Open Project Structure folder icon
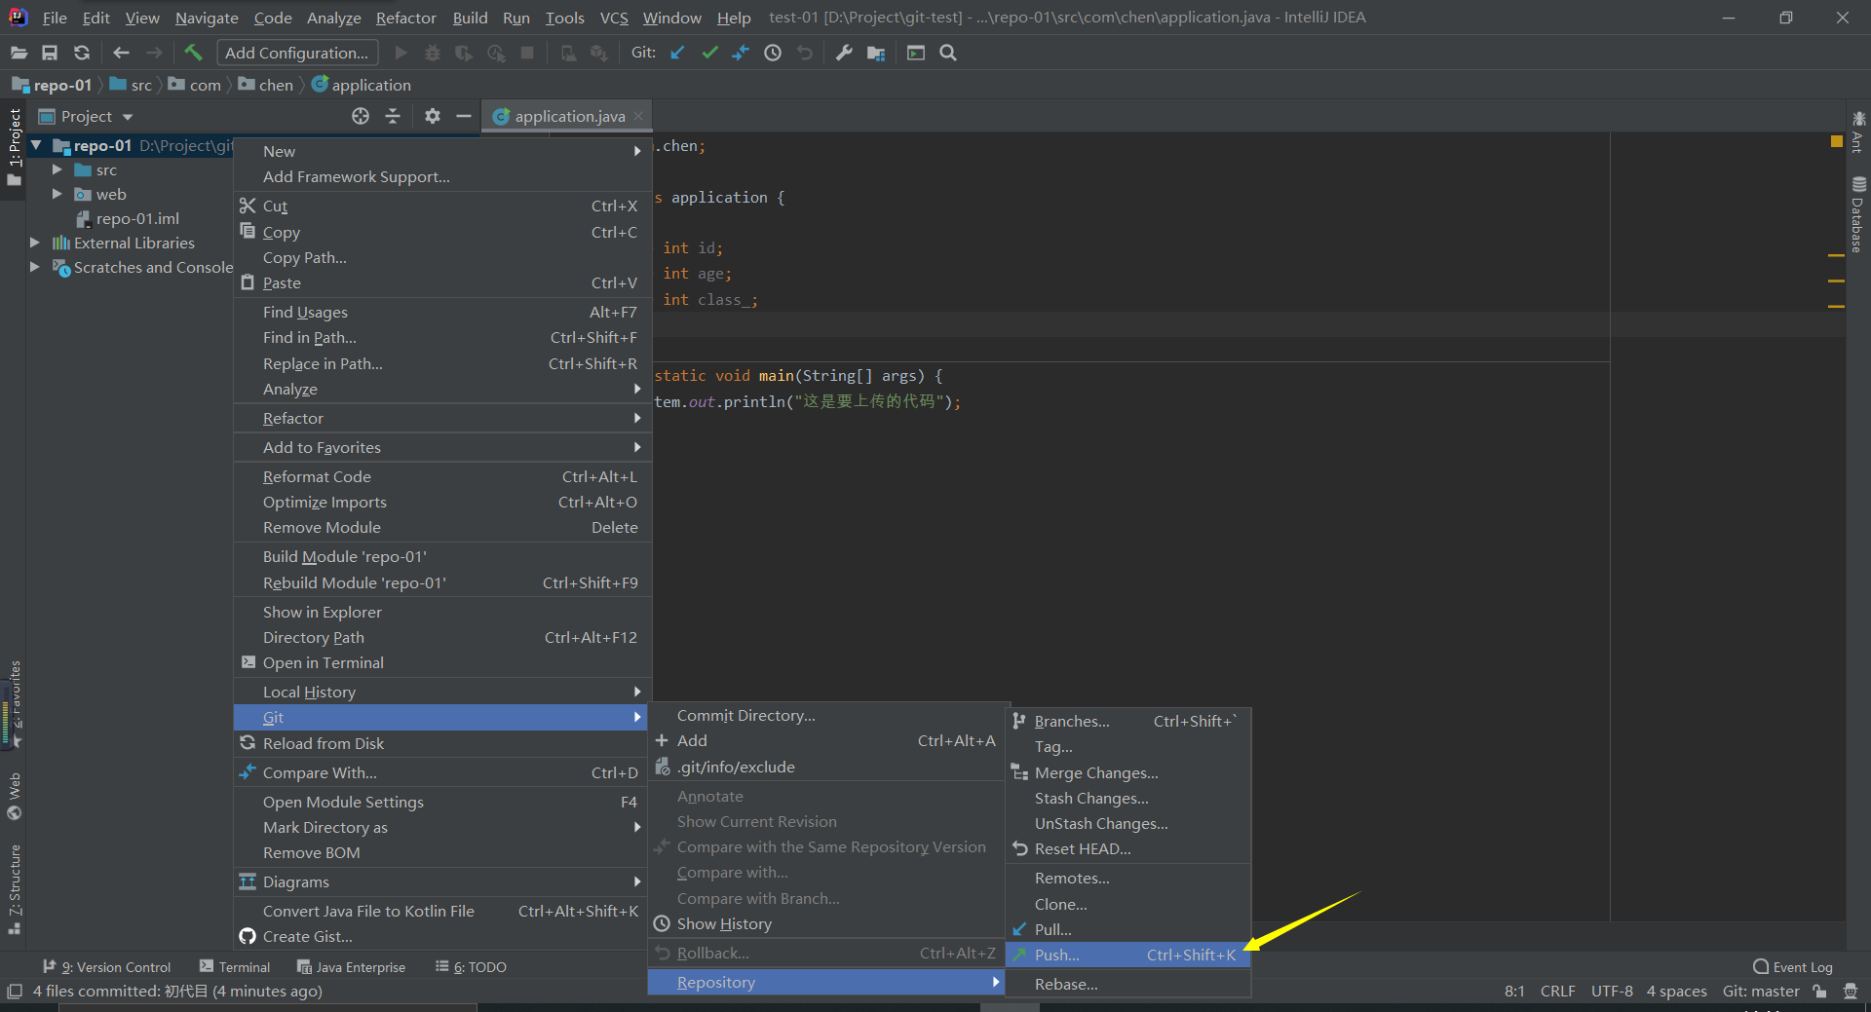1871x1012 pixels. pos(876,53)
